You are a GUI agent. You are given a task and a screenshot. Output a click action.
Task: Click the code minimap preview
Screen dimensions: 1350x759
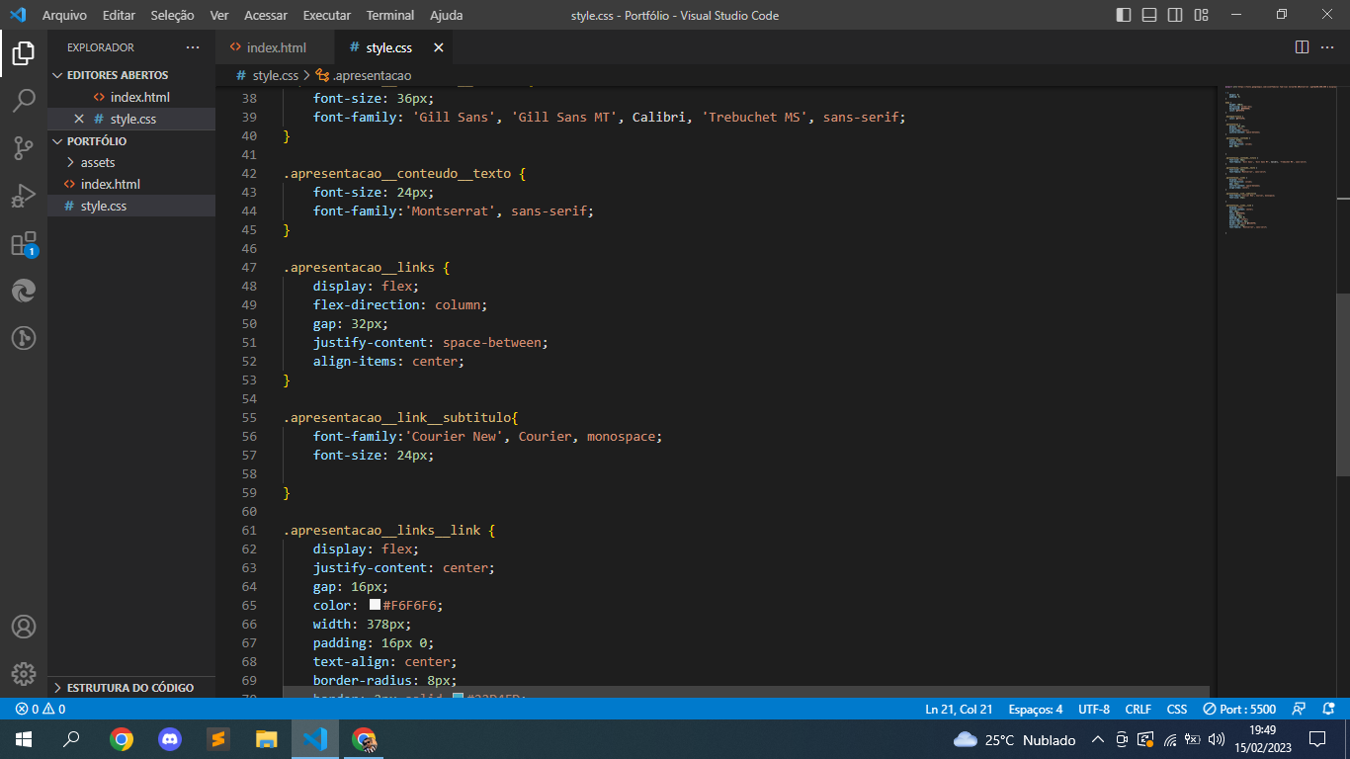[1276, 158]
